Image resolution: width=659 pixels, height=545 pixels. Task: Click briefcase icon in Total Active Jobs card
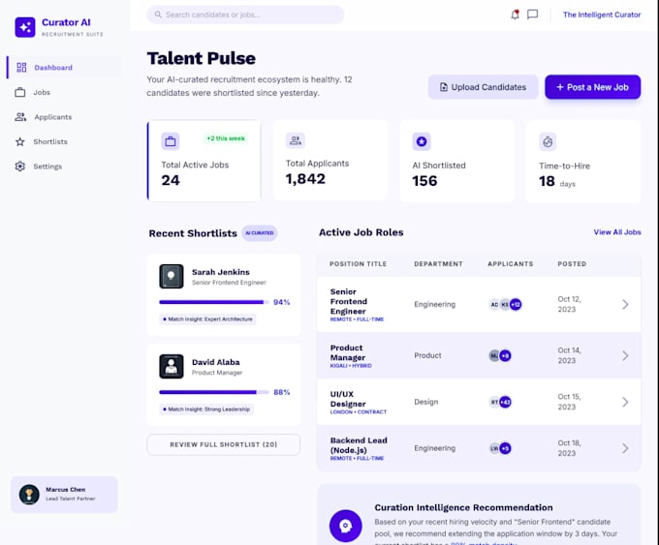click(x=171, y=141)
